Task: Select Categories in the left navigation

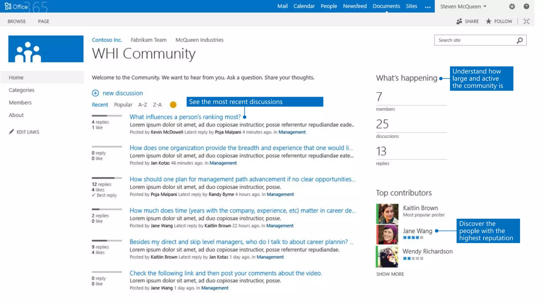Action: [22, 90]
